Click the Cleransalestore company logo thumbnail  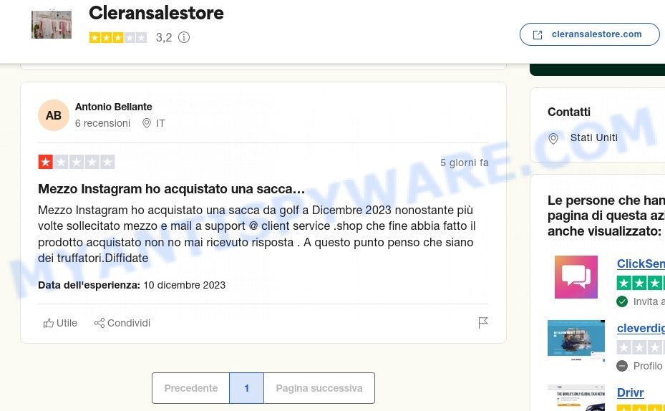tap(52, 24)
